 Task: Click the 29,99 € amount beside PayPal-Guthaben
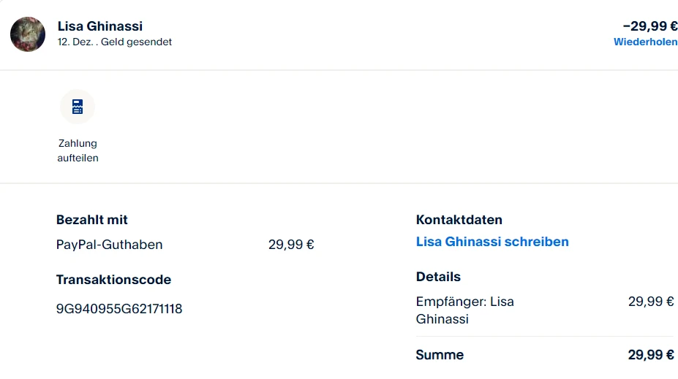(x=291, y=245)
